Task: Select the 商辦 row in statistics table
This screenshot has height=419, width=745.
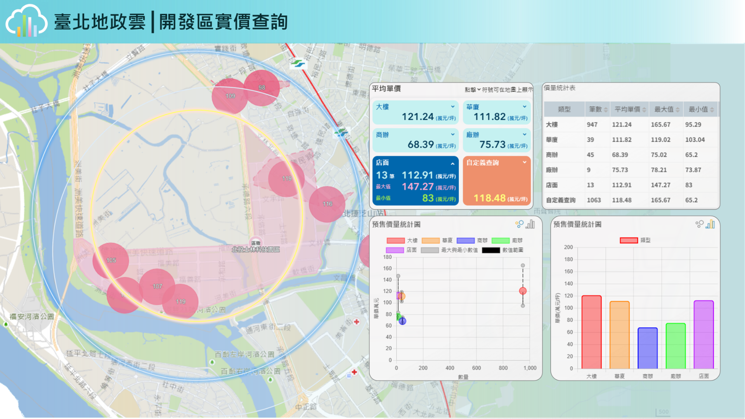Action: coord(631,155)
